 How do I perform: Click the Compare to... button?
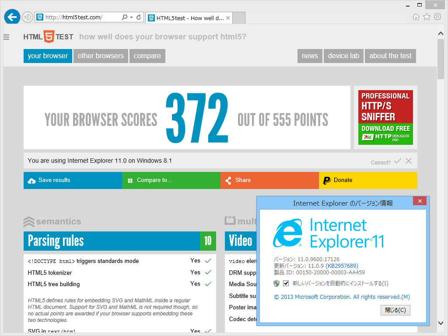[171, 180]
